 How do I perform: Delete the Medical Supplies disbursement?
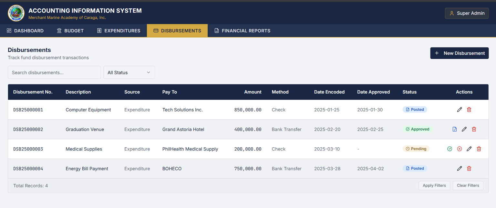coord(479,149)
